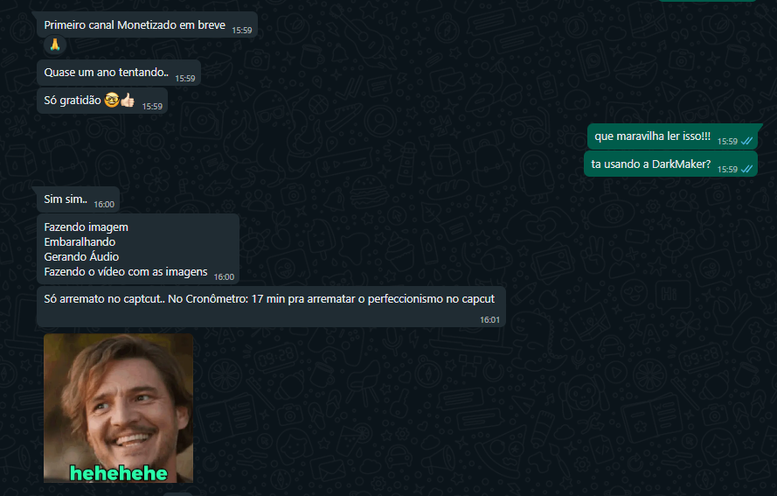777x496 pixels.
Task: Click read receipt ticks on 'DarkMaker' message
Action: point(746,169)
